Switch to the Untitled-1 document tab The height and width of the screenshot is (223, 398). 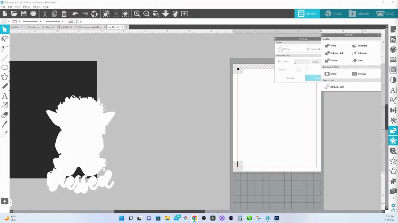[16, 27]
